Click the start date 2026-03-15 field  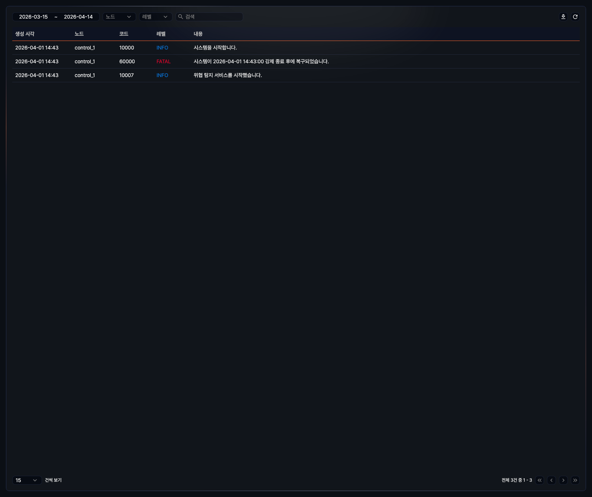33,17
